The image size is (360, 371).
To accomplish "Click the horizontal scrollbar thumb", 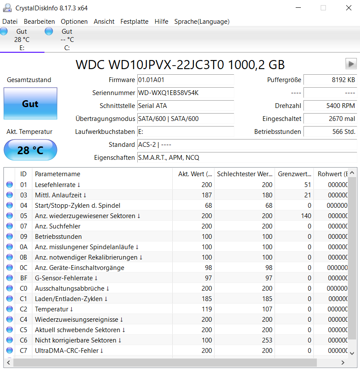I will pos(165,362).
